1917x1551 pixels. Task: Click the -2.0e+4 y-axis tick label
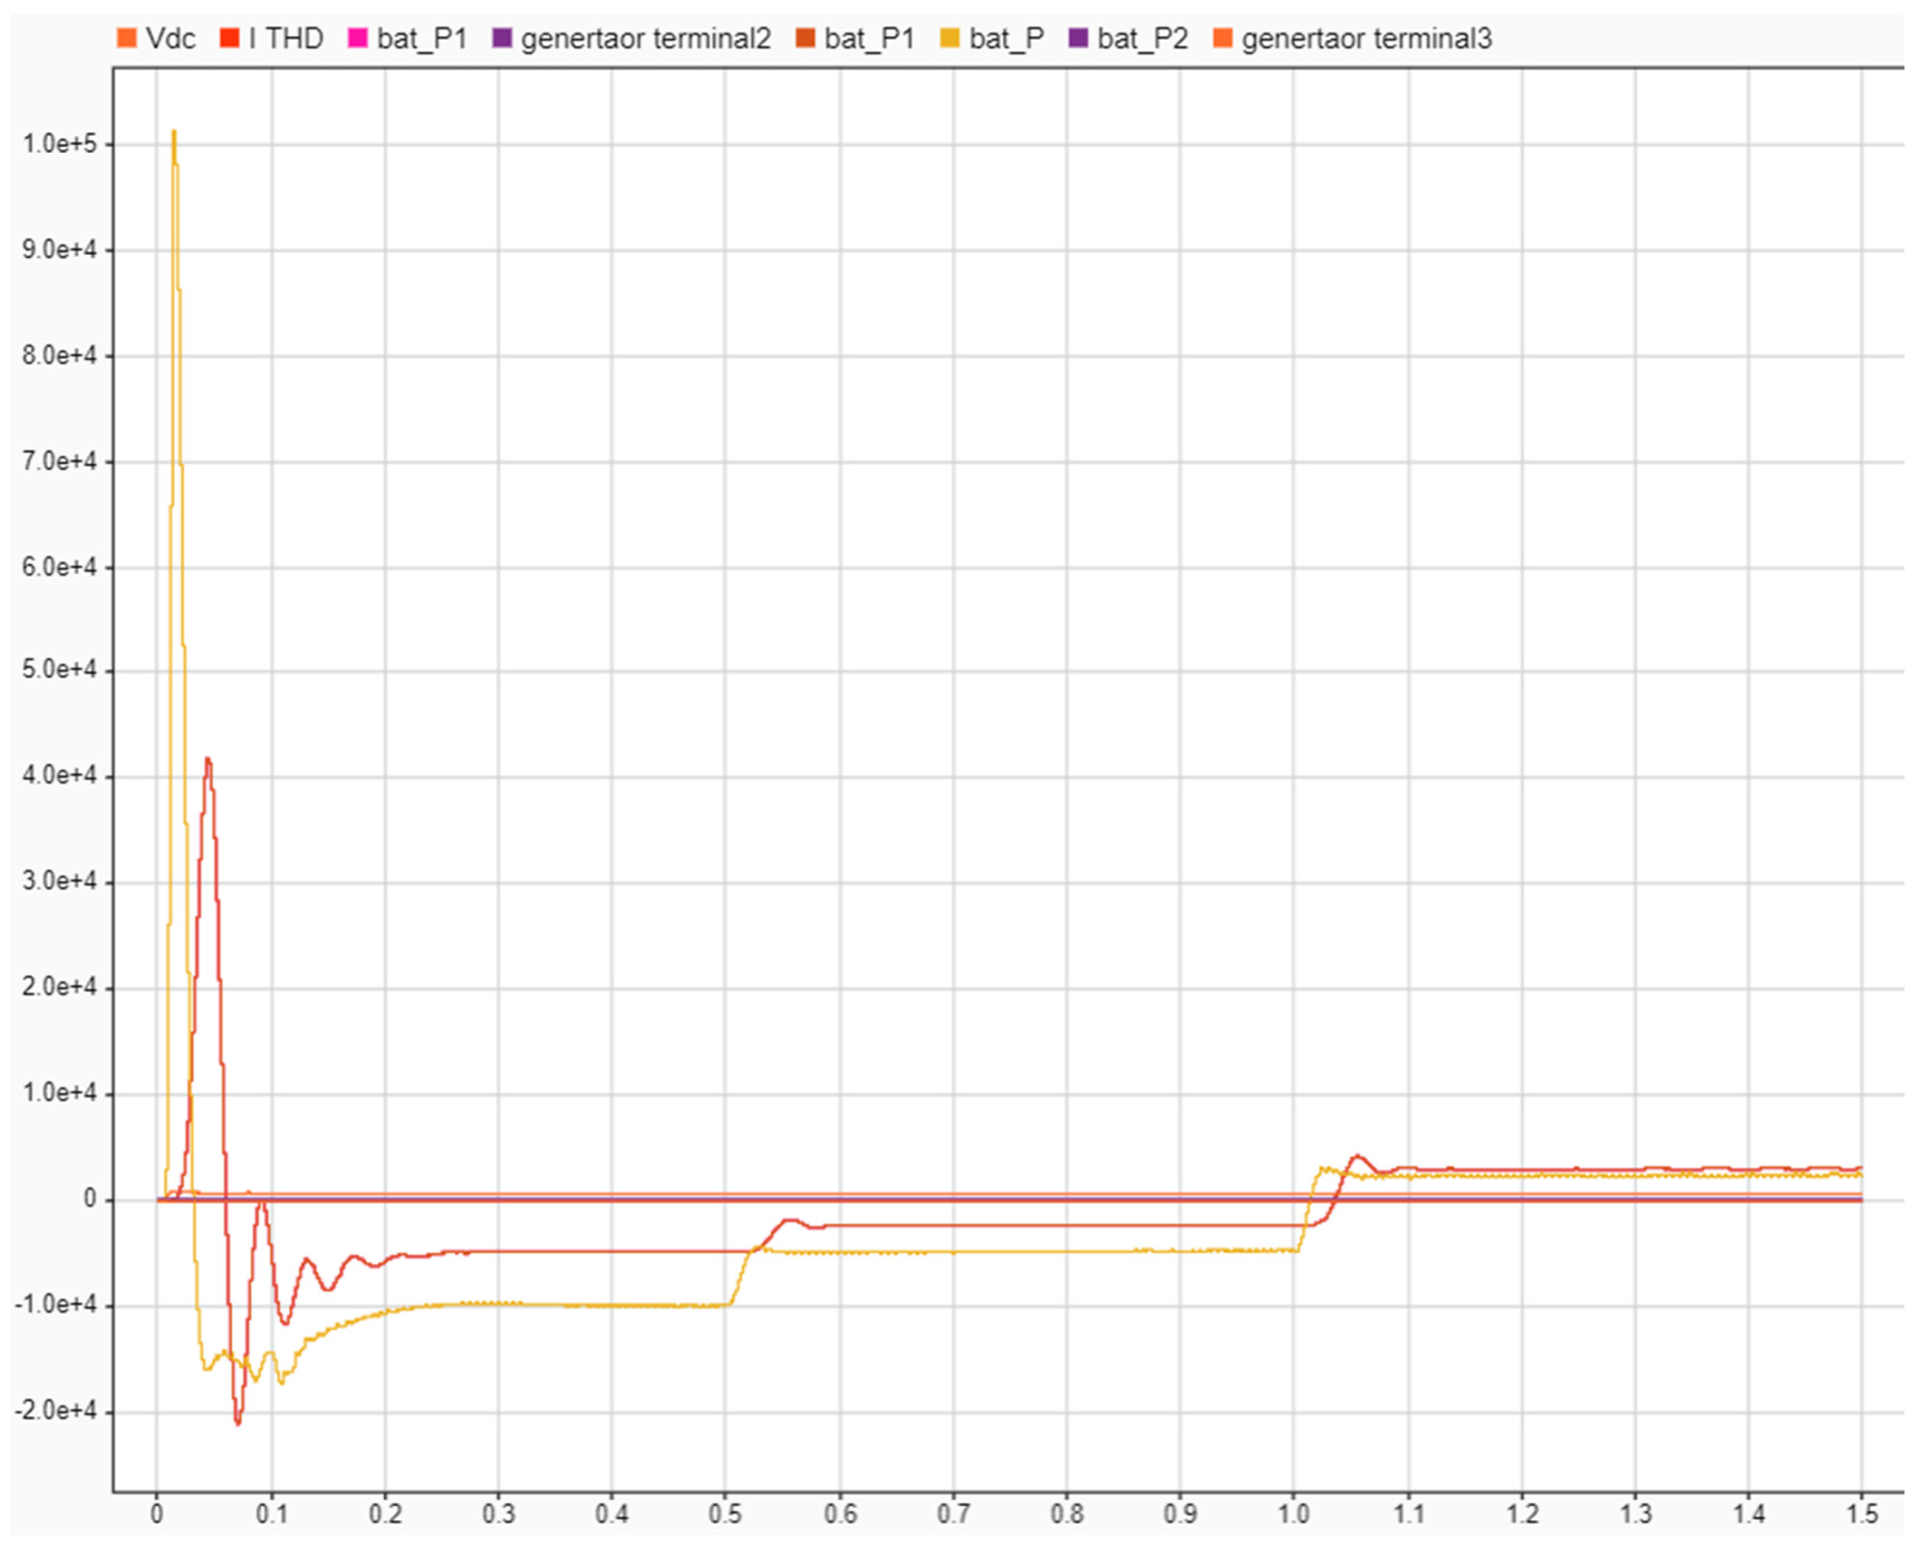click(x=56, y=1409)
